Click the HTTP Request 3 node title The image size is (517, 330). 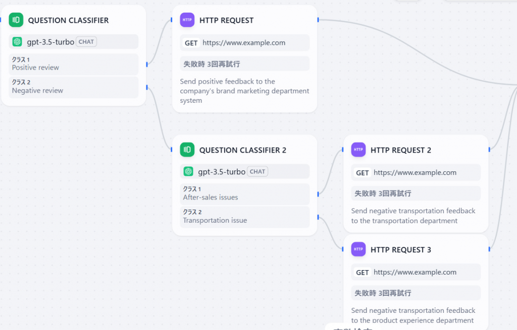[x=401, y=250]
